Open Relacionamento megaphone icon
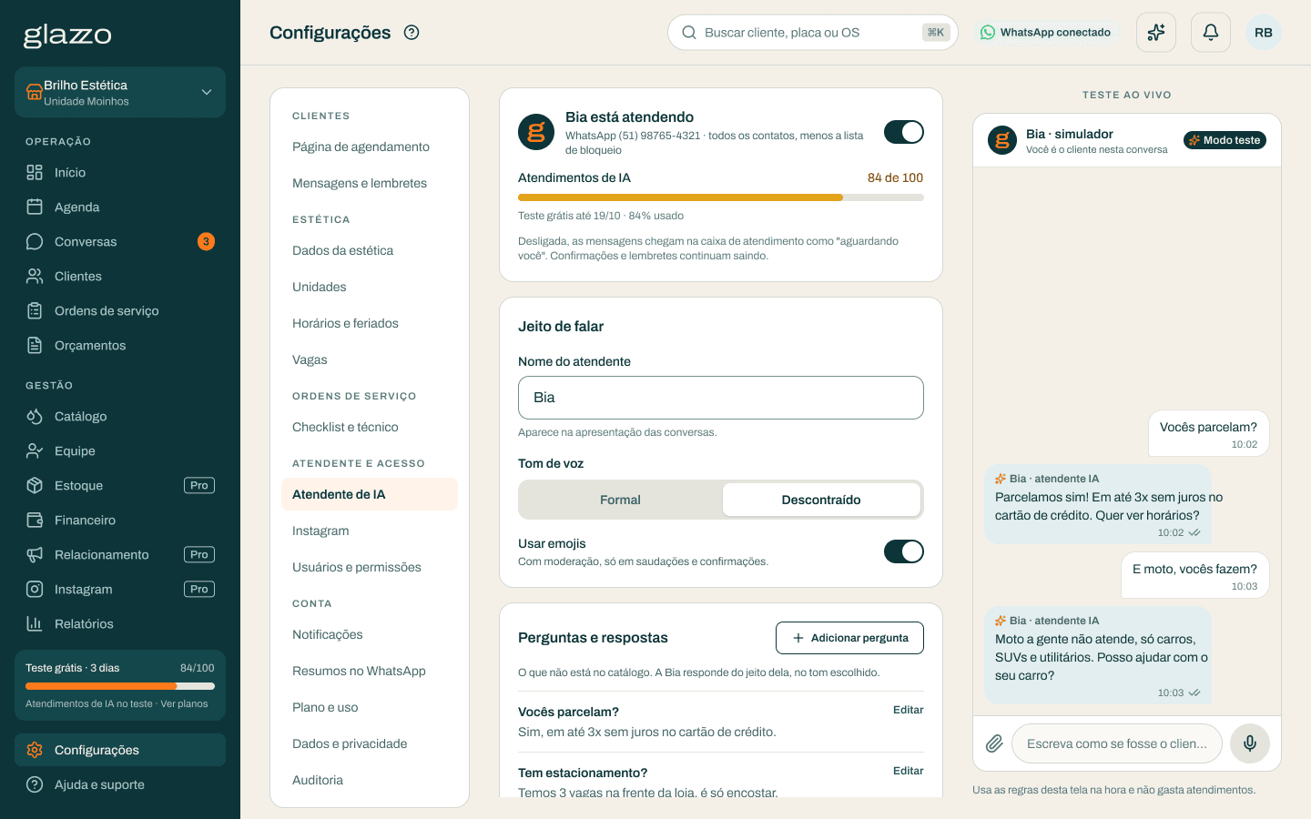 coord(35,554)
